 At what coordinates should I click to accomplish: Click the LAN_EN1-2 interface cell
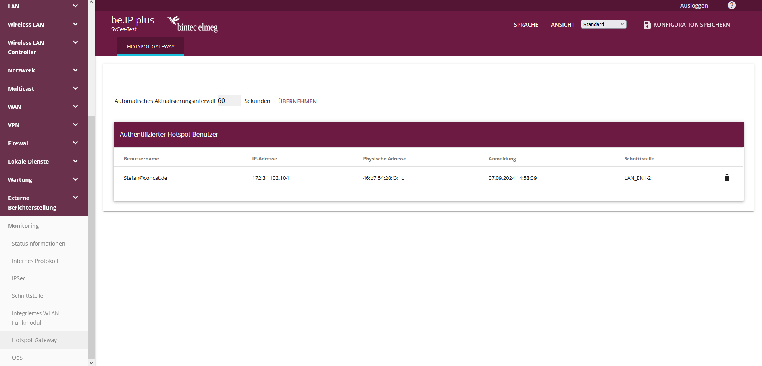[x=638, y=178]
